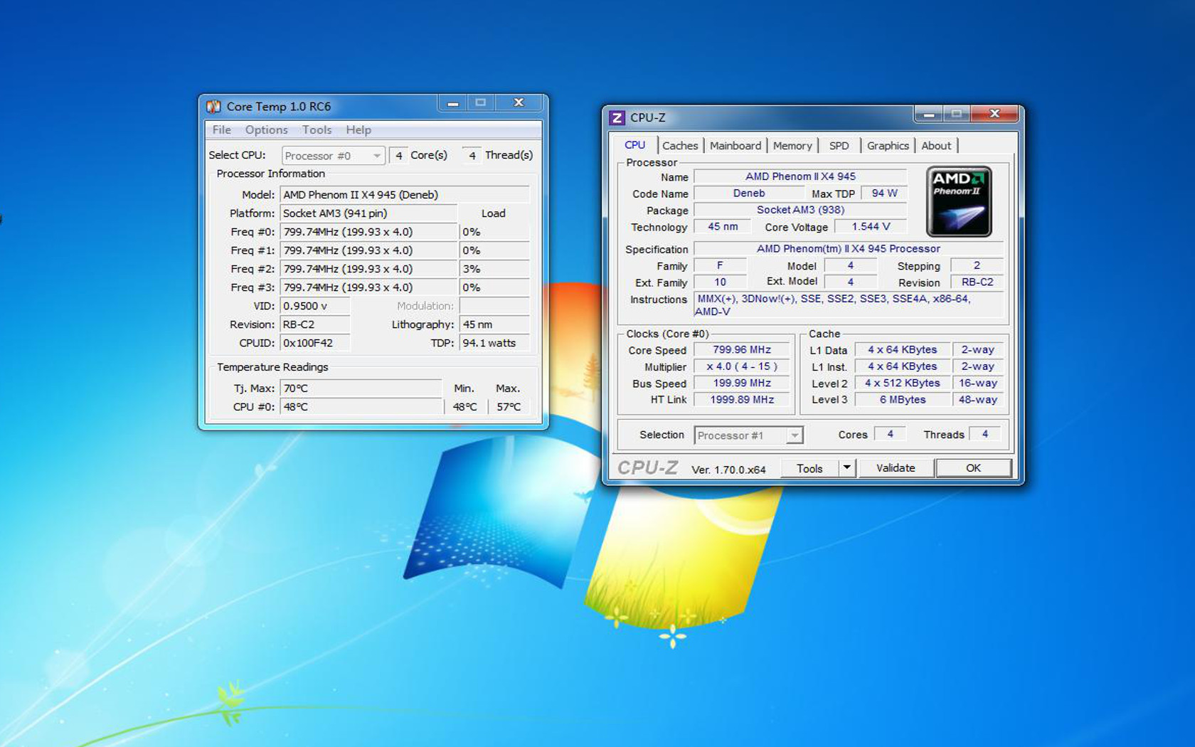Click the Threads count value in CPU-Z
1195x747 pixels.
985,434
